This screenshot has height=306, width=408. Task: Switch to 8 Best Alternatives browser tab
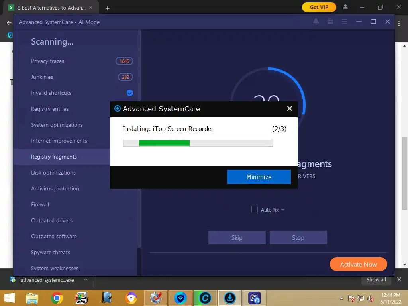coord(51,8)
